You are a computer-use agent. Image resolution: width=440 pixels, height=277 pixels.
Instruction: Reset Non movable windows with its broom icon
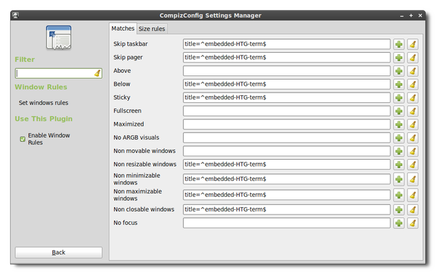(412, 152)
